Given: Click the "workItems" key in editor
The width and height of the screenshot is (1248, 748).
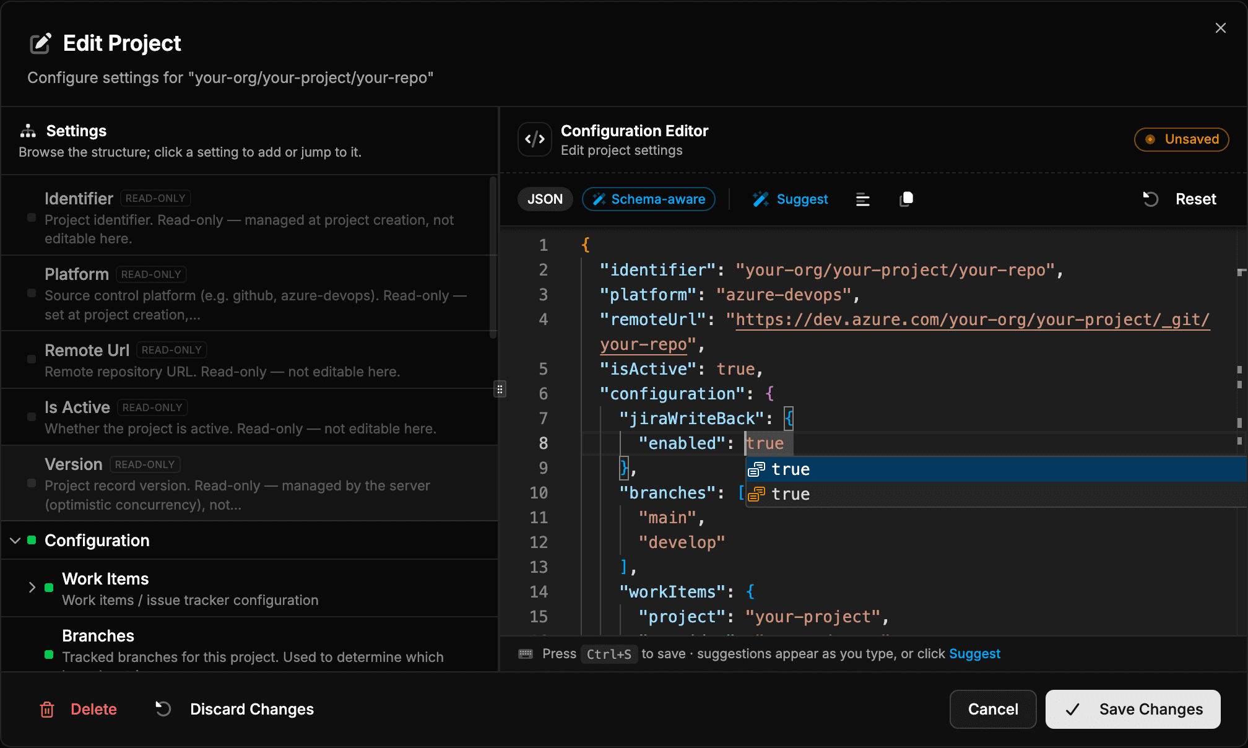Looking at the screenshot, I should 672,592.
